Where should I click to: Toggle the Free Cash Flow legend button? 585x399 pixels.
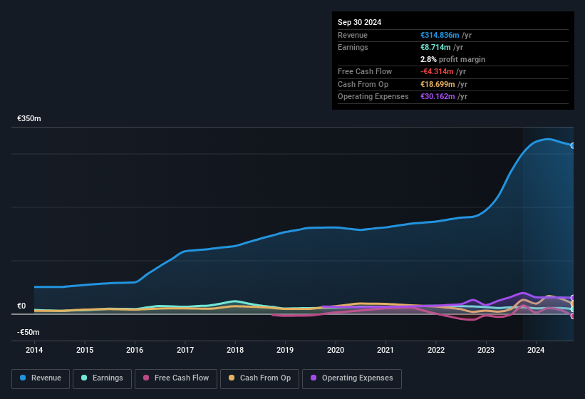pyautogui.click(x=176, y=378)
